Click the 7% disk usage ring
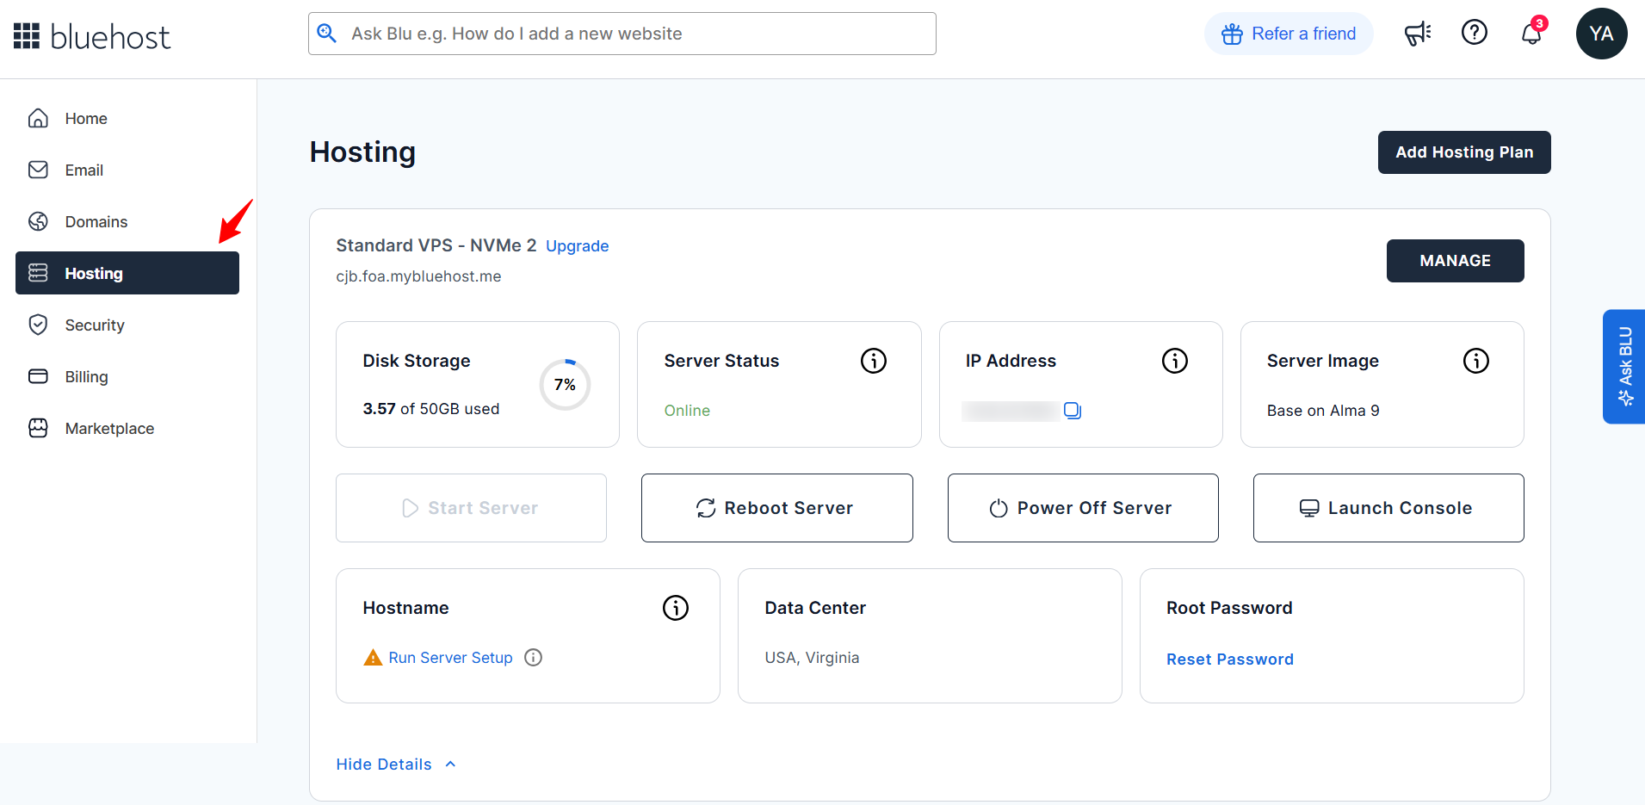Screen dimensions: 1645x805 (x=565, y=385)
